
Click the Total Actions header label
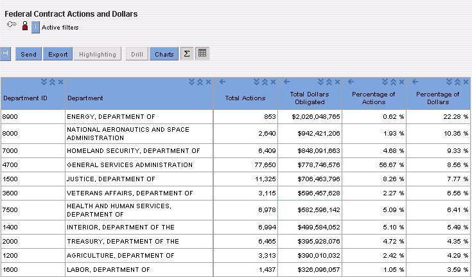(245, 98)
